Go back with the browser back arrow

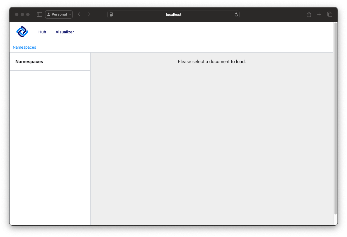[x=79, y=14]
